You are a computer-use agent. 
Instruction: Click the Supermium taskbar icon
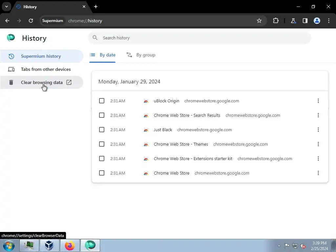tap(90, 245)
